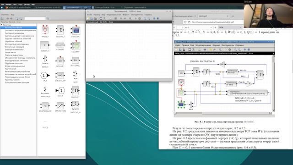Select Электрические блоки palette
Viewport: 293px width, 165px height.
click(x=14, y=49)
